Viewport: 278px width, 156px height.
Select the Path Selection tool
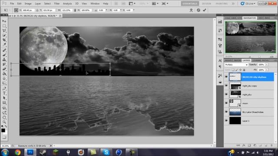(4, 98)
